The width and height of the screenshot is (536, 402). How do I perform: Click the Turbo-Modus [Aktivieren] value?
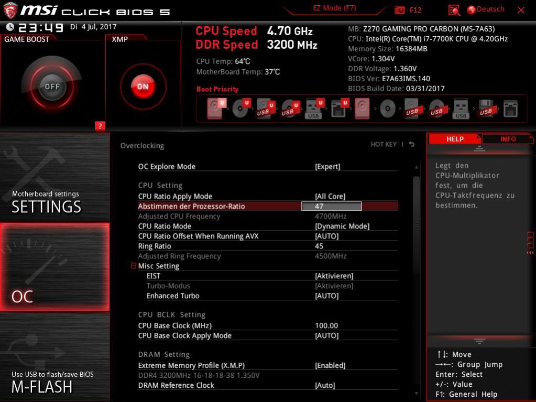pos(334,286)
